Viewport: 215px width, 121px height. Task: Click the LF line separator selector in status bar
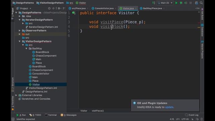tap(178, 119)
